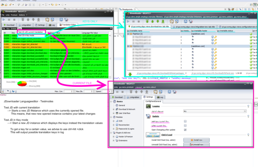Collapse the FlashGot [3] package row

click(x=128, y=34)
